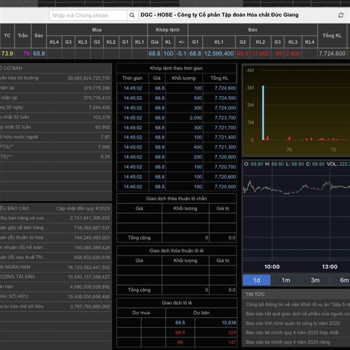Click the refresh icon at top right
Image resolution: width=350 pixels, height=350 pixels.
[x=341, y=16]
